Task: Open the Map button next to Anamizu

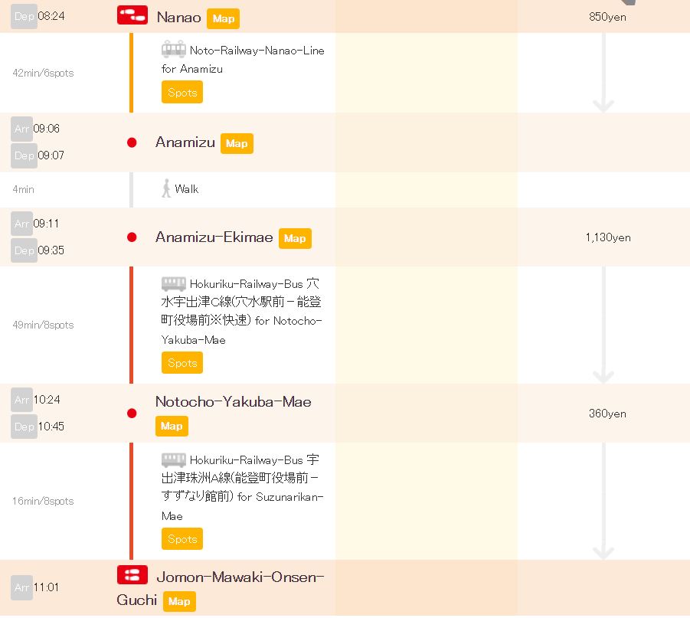Action: tap(237, 143)
